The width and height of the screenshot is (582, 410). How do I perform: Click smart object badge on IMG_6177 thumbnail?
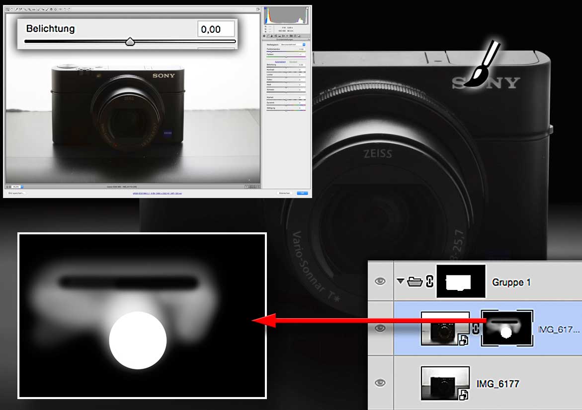(463, 395)
